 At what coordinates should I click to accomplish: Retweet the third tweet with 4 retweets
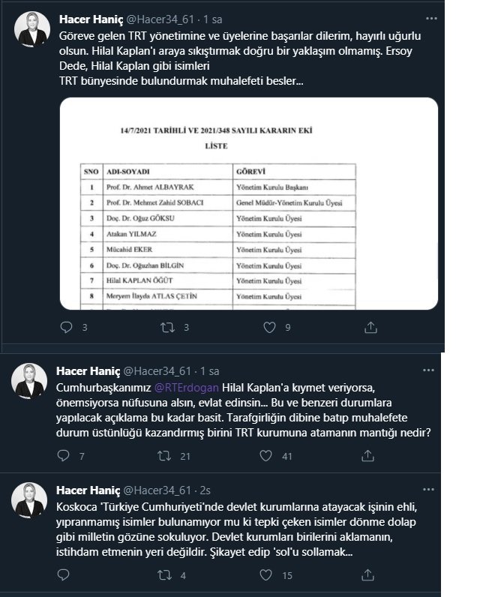pyautogui.click(x=164, y=575)
